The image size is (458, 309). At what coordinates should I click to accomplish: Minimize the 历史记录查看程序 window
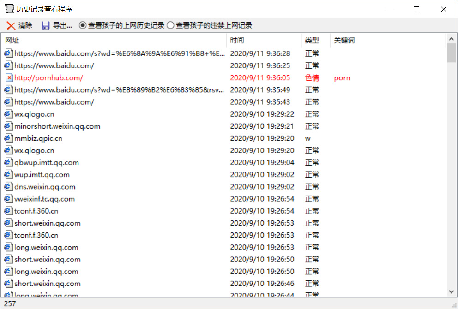pos(390,9)
